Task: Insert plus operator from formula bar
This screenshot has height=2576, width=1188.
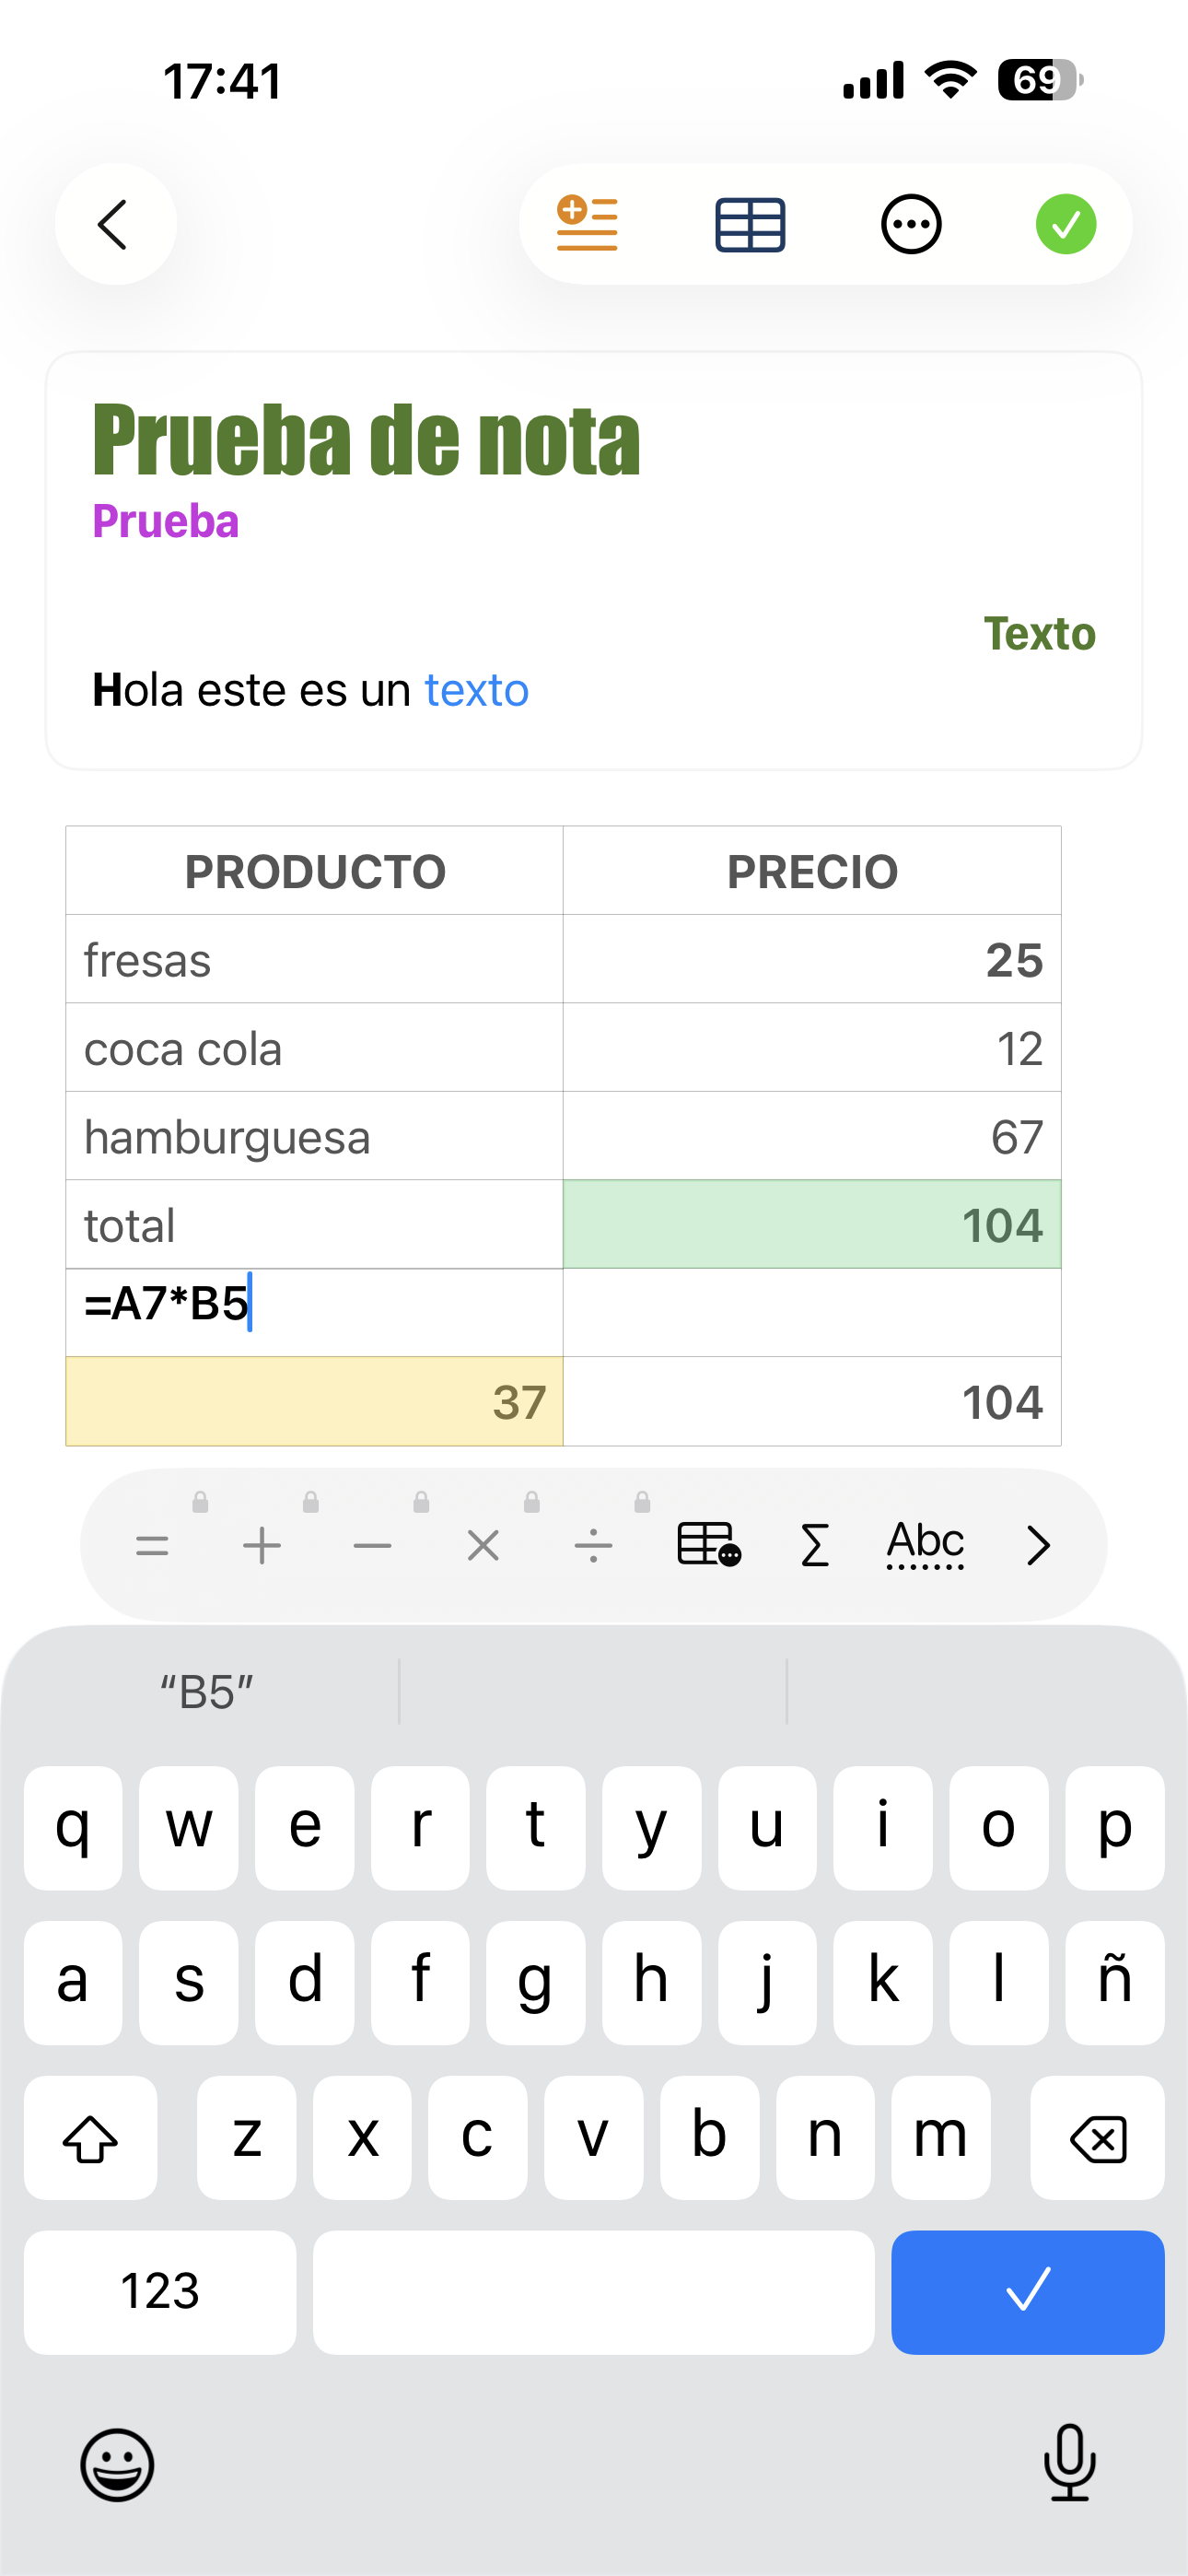Action: (x=262, y=1546)
